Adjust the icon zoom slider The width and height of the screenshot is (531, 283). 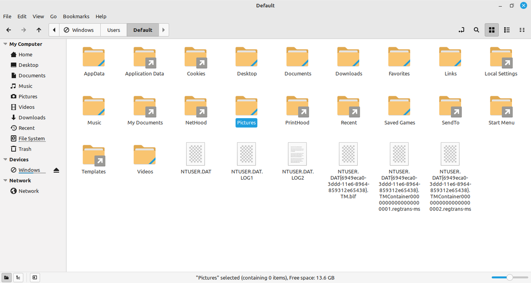pos(510,277)
